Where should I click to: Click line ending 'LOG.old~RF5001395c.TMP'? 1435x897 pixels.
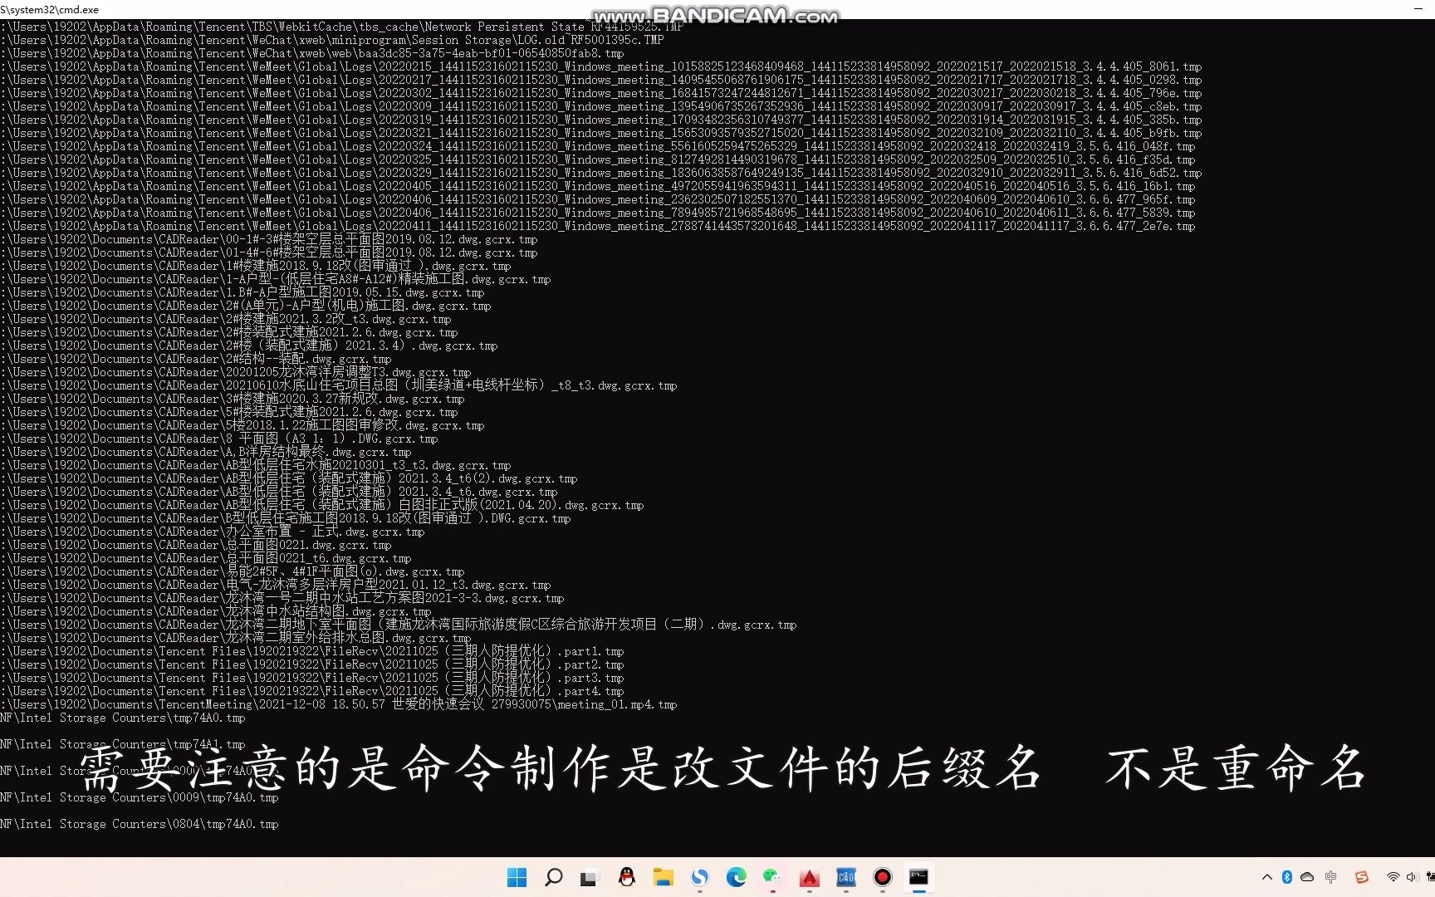[x=332, y=40]
